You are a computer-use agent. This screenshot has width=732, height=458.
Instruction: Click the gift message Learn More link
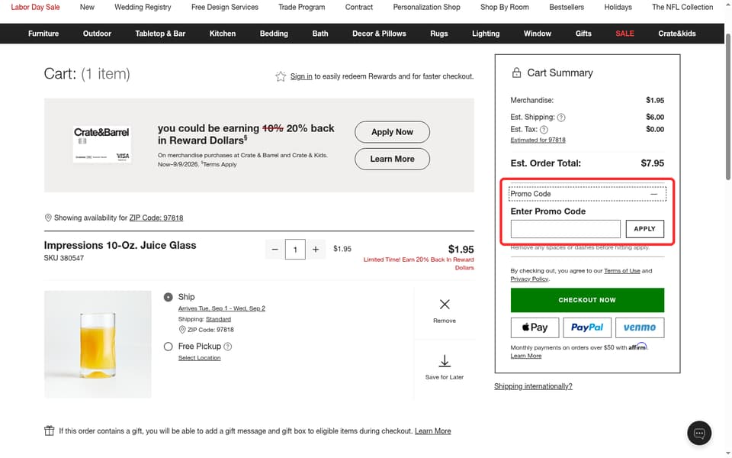click(x=433, y=431)
